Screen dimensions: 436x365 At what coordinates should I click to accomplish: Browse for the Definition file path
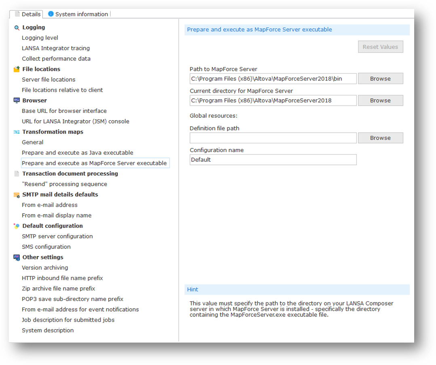click(380, 138)
